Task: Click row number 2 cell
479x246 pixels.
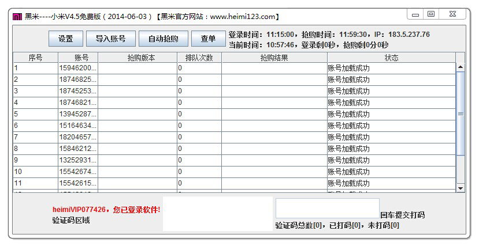Action: coord(35,80)
